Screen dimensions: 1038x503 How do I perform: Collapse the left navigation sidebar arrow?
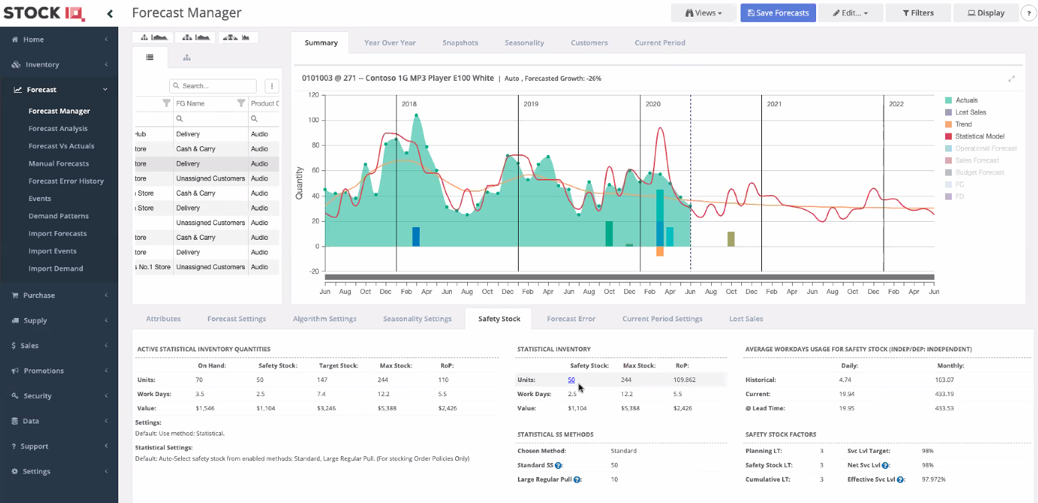click(x=111, y=12)
